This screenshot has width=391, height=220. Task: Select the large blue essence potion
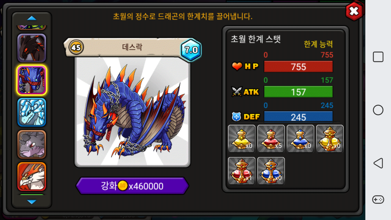coord(271,171)
